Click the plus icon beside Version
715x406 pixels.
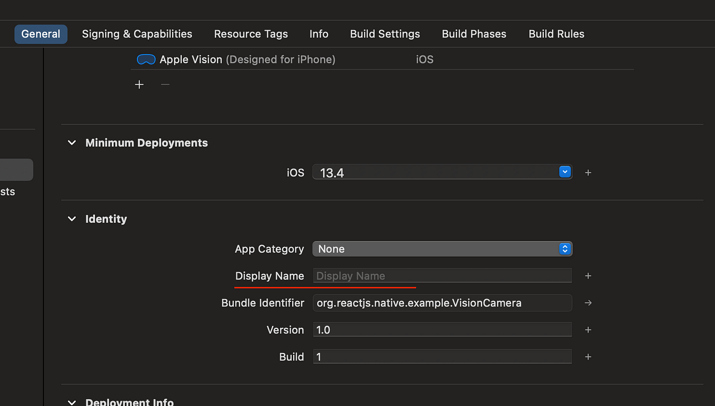[588, 330]
